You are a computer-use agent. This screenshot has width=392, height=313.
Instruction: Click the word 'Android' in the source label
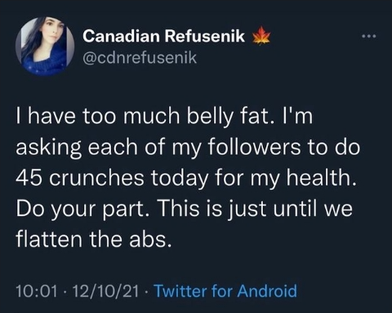267,291
